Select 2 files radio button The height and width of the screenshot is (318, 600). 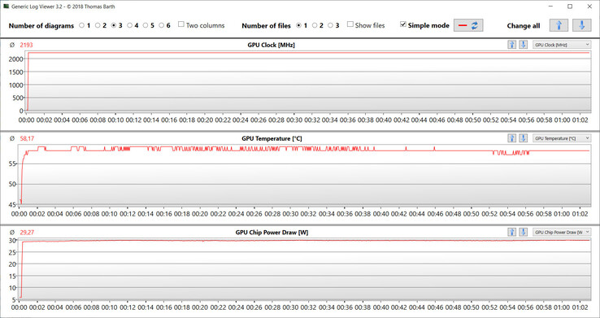[315, 26]
